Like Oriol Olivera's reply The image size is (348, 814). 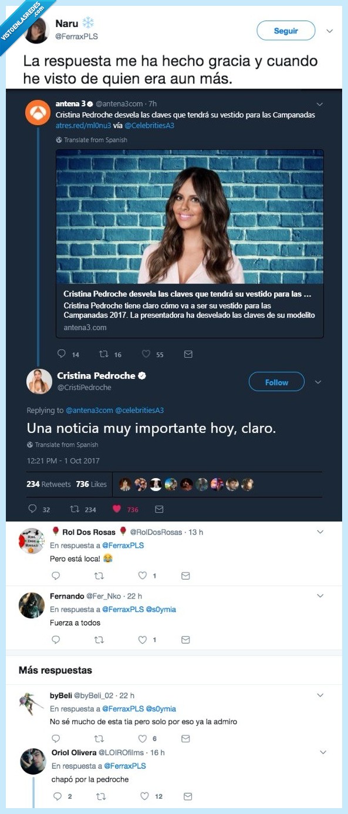144,796
